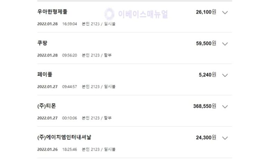Click the 5,240원 amount

click(x=207, y=75)
